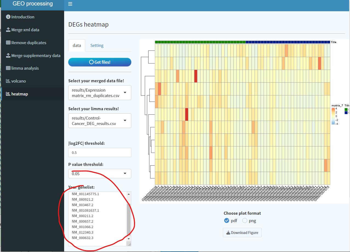Click the blue Title legend swatch
Image resolution: width=350 pixels, height=252 pixels.
click(x=346, y=113)
